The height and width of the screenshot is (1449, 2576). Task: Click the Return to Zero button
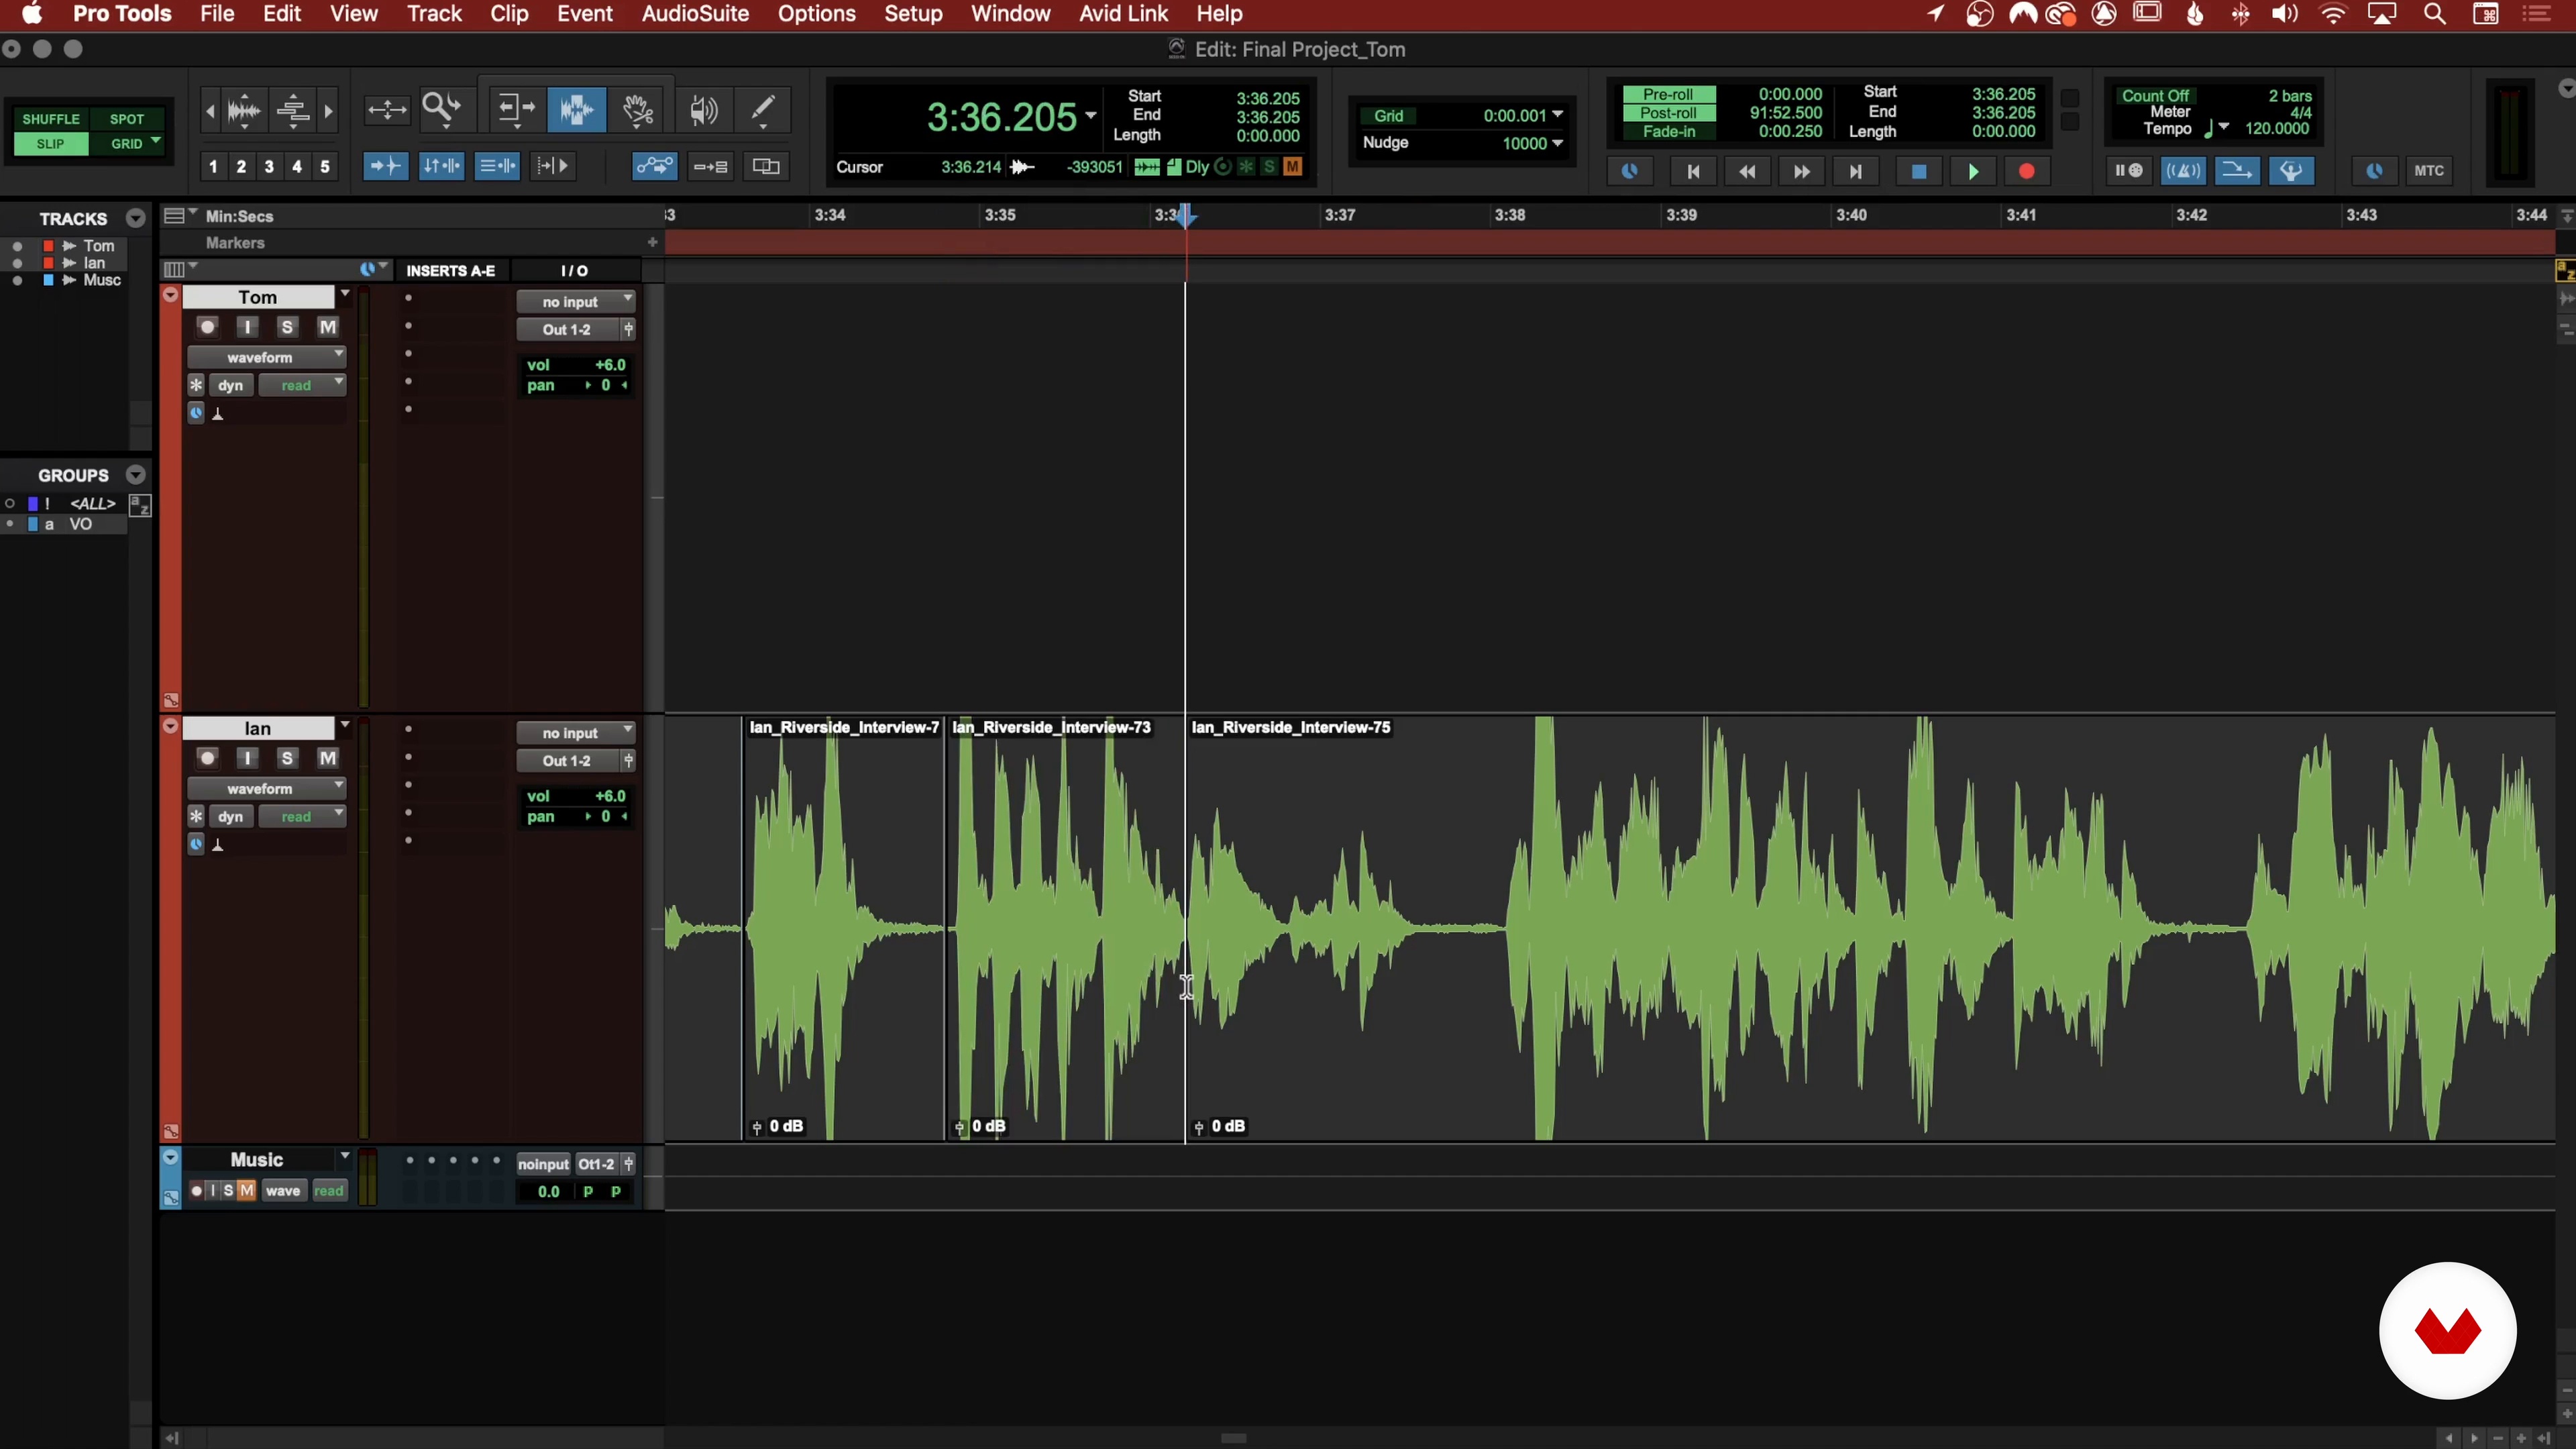(x=1693, y=171)
